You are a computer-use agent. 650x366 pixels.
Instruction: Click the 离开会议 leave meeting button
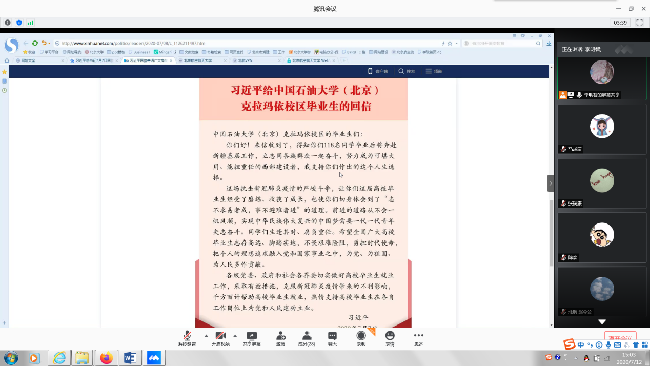pos(620,337)
